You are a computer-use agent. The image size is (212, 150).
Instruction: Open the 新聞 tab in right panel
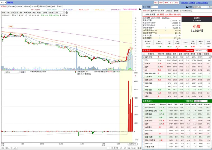pos(162,11)
